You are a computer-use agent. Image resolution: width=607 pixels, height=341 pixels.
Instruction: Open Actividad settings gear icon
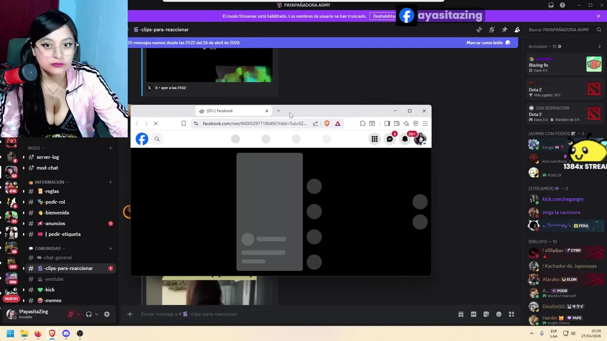coord(560,46)
